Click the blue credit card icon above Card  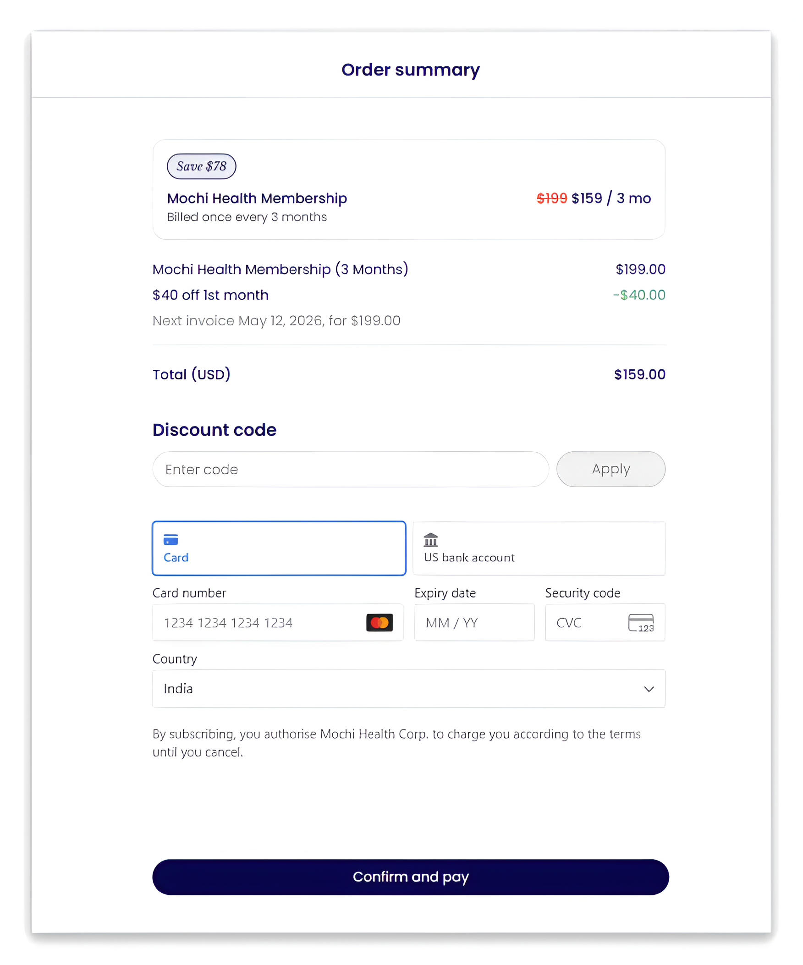tap(171, 540)
